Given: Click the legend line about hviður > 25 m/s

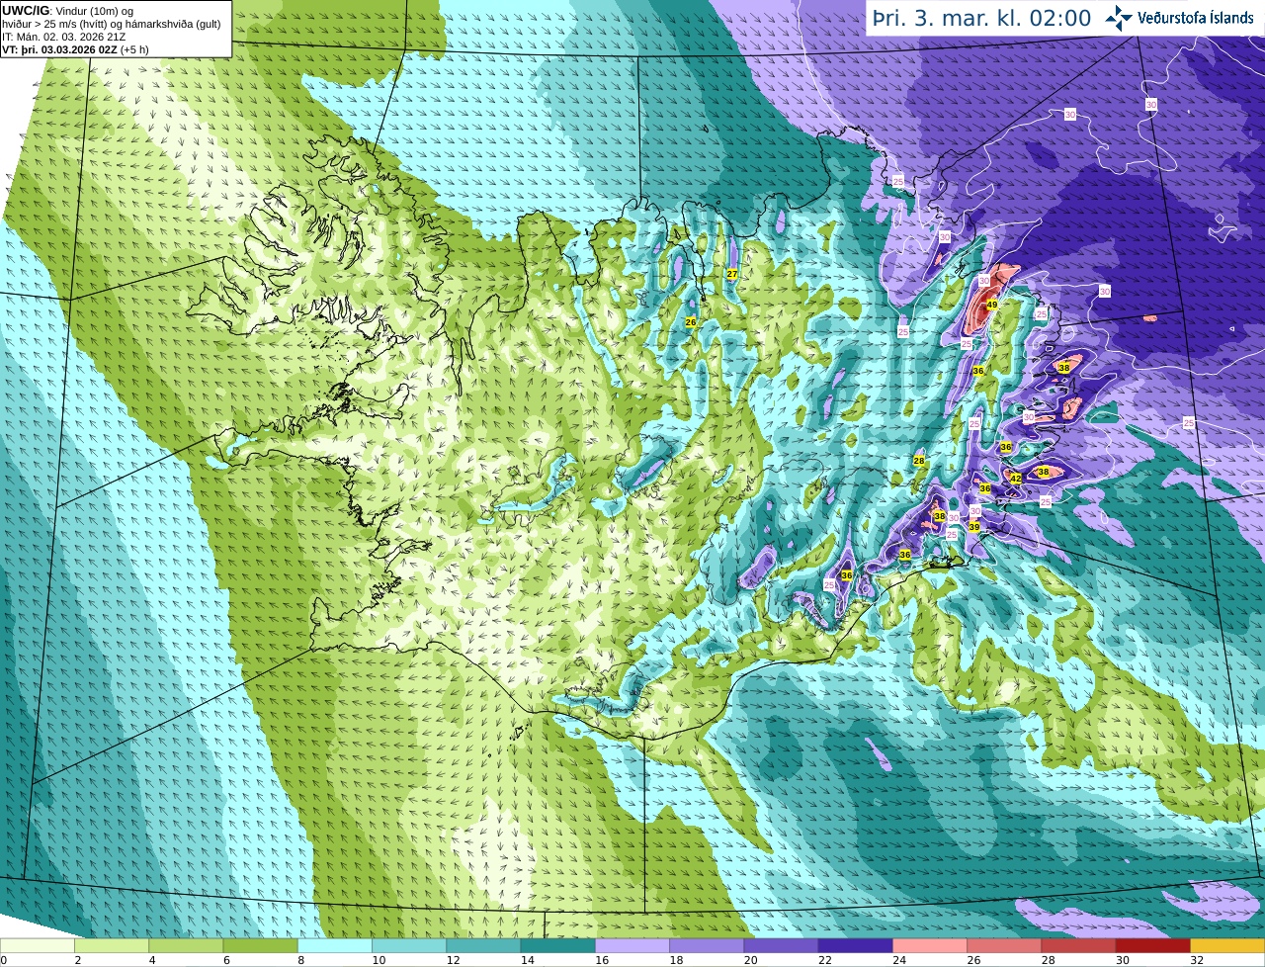Looking at the screenshot, I should pos(112,24).
